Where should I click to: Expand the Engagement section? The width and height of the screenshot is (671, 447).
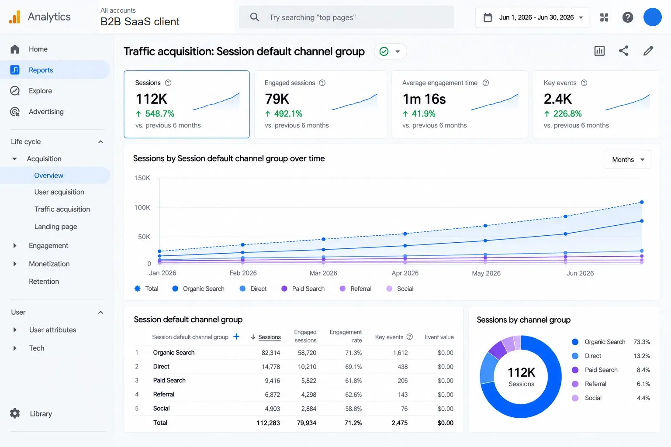pos(15,246)
